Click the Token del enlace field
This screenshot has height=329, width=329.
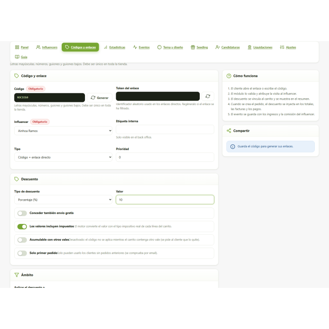click(x=158, y=96)
